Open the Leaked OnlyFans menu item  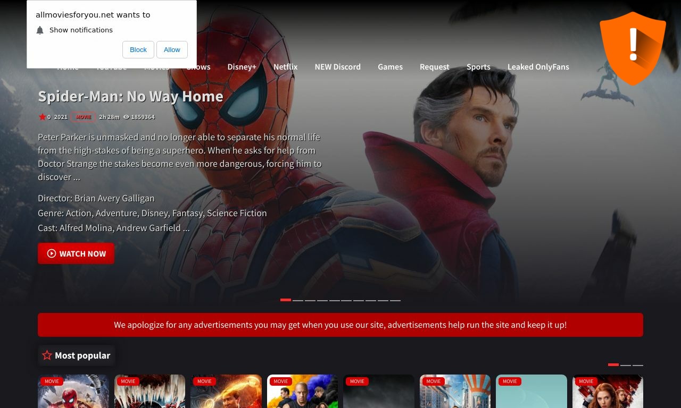tap(538, 67)
